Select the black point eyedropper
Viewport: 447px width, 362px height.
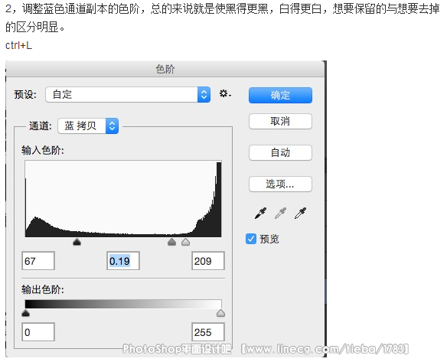point(260,214)
